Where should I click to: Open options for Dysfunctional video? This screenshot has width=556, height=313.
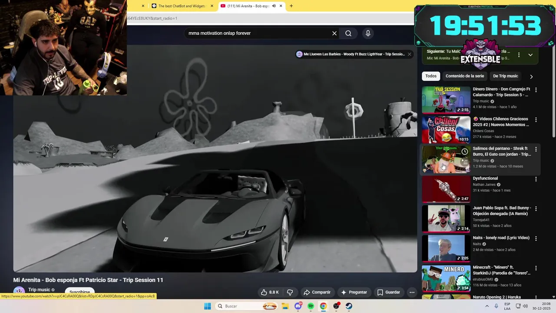[x=536, y=179]
